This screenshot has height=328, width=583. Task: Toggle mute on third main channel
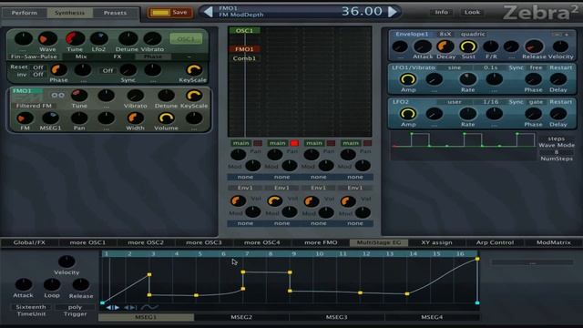[331, 143]
